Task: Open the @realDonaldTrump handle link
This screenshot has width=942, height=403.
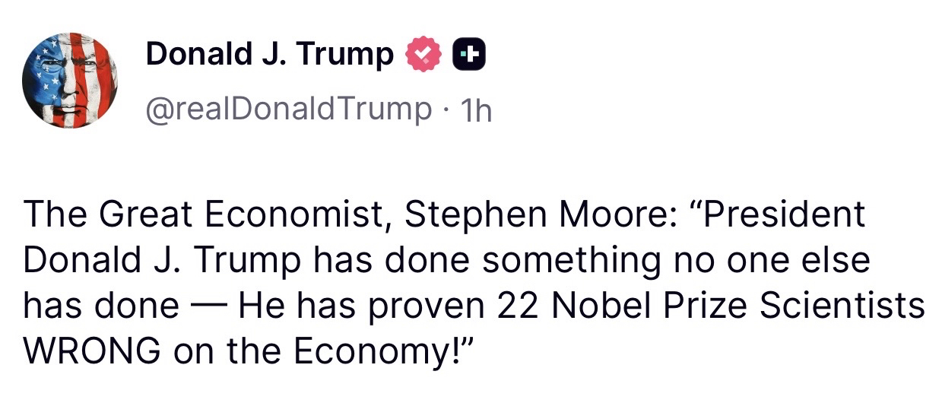Action: point(287,109)
